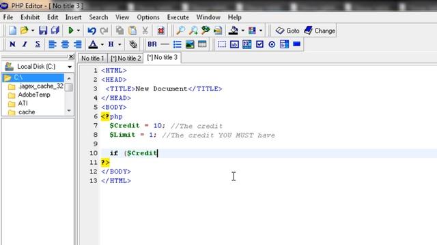Click the font color A icon

coord(93,44)
